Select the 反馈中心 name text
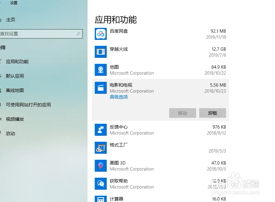 click(119, 127)
